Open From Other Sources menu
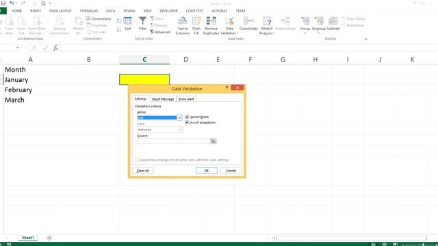 36,25
